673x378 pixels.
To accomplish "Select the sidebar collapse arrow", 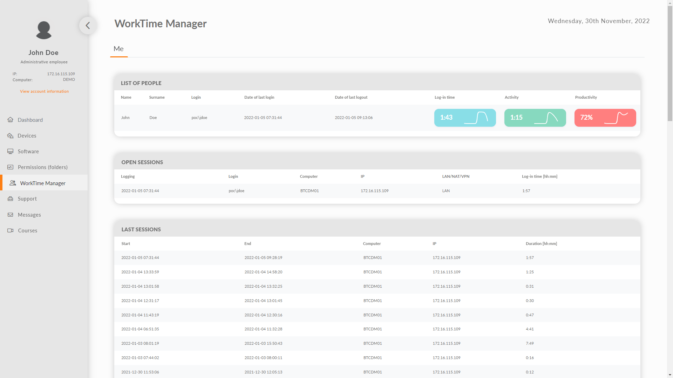I will (87, 26).
